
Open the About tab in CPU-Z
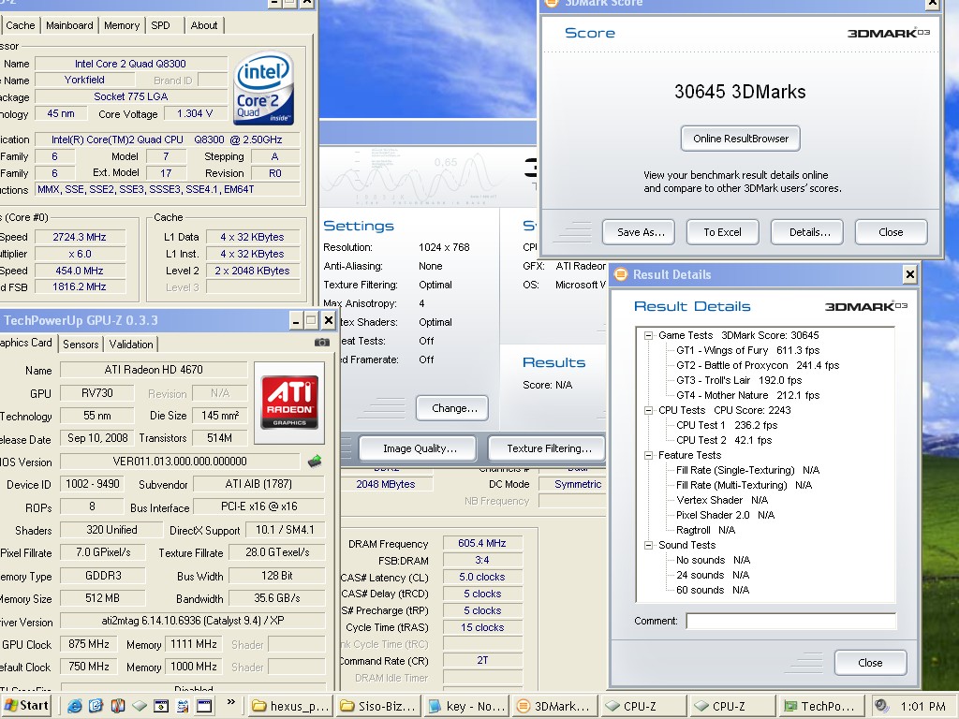pos(203,25)
